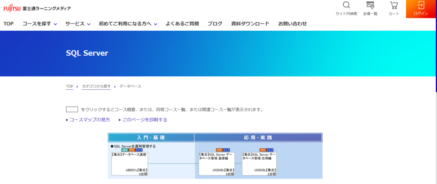Click the SQL Serverを運用管理する heading

click(133, 146)
